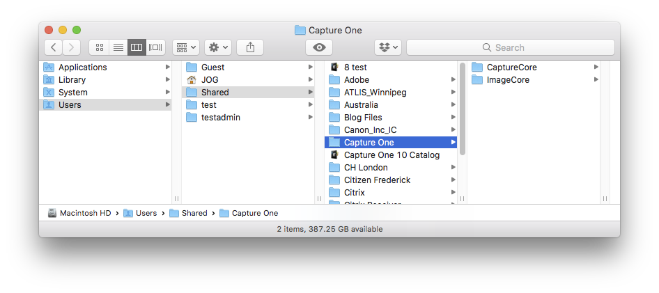The height and width of the screenshot is (293, 659).
Task: Select the Library folder
Action: click(105, 80)
